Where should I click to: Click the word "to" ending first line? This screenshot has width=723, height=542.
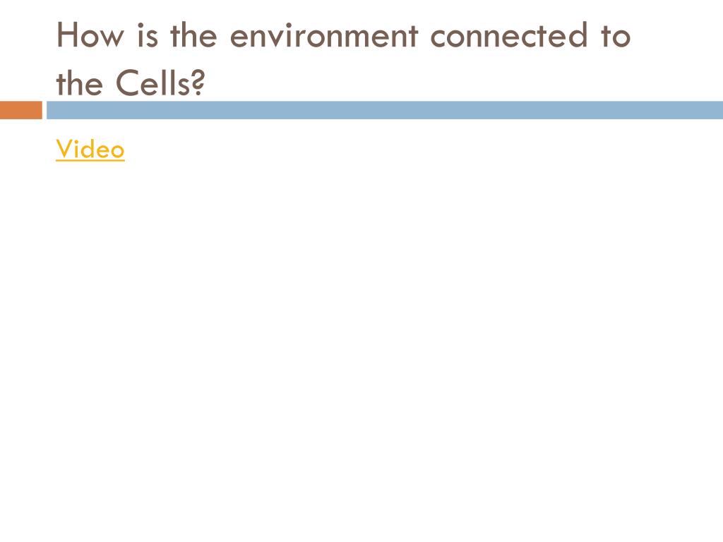point(616,37)
